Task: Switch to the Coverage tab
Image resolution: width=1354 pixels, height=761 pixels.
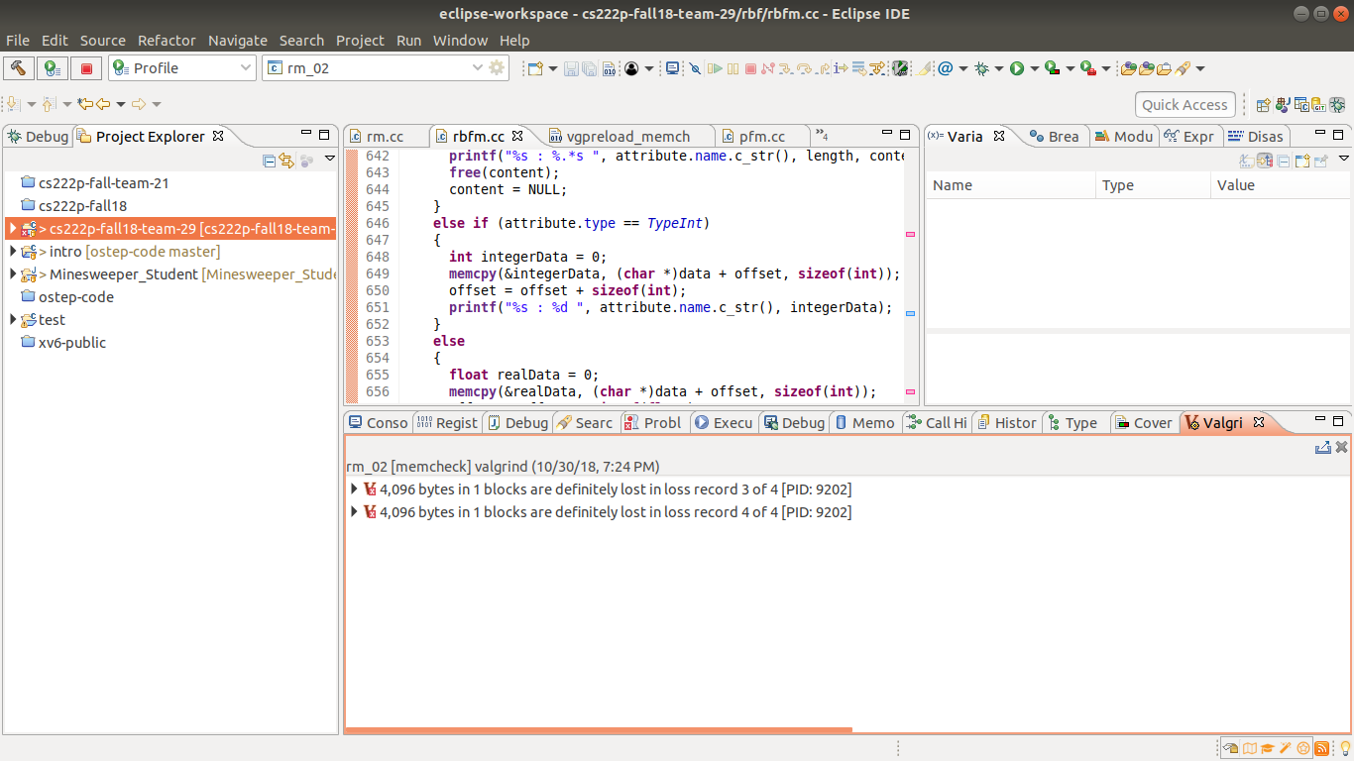Action: point(1143,423)
